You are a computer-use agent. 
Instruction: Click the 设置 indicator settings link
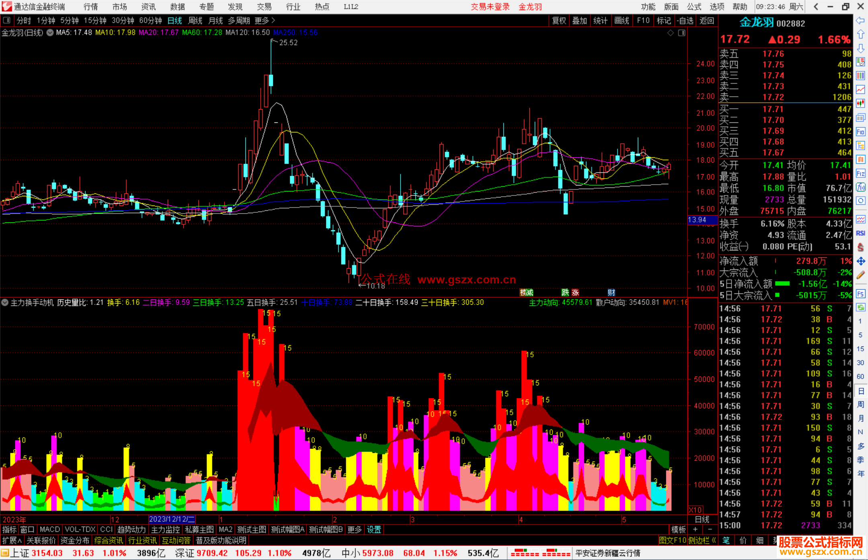pyautogui.click(x=374, y=529)
